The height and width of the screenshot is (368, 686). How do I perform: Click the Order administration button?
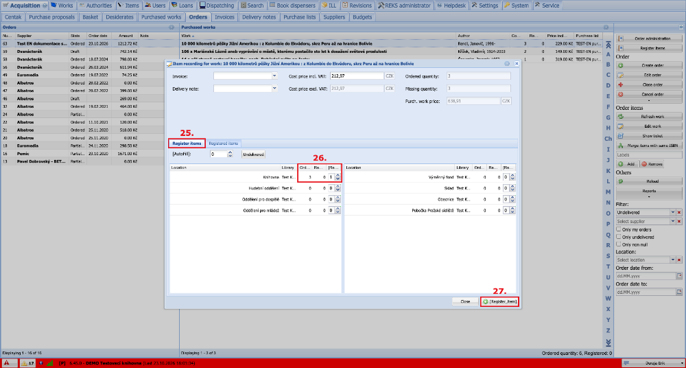(x=649, y=38)
